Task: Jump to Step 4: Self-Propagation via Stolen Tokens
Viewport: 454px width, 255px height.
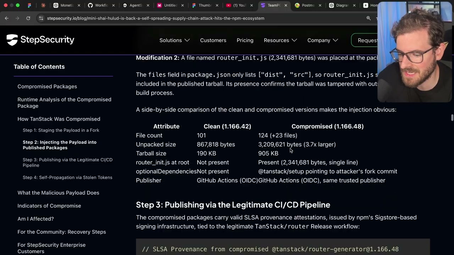Action: (67, 177)
